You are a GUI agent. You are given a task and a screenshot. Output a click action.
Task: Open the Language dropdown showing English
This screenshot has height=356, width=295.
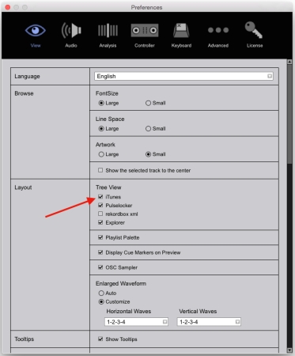click(183, 76)
